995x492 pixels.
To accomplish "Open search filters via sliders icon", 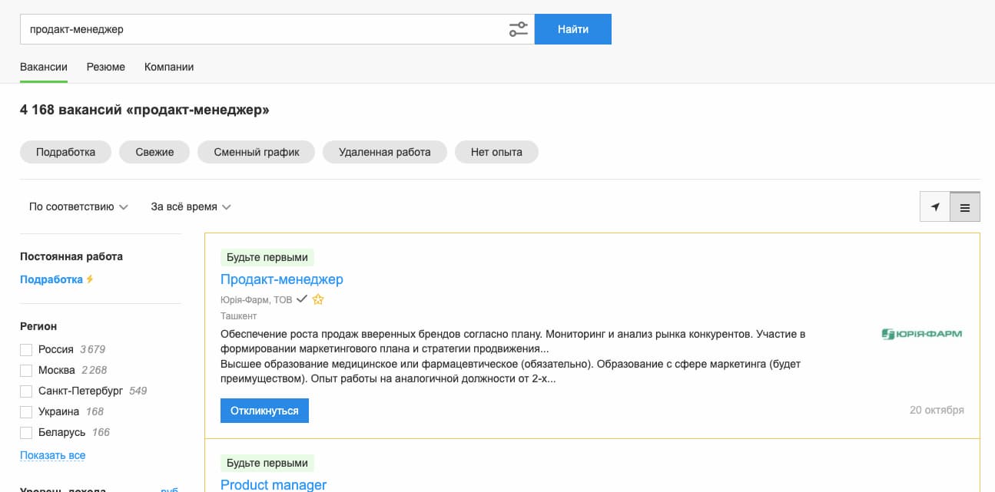I will [x=518, y=28].
